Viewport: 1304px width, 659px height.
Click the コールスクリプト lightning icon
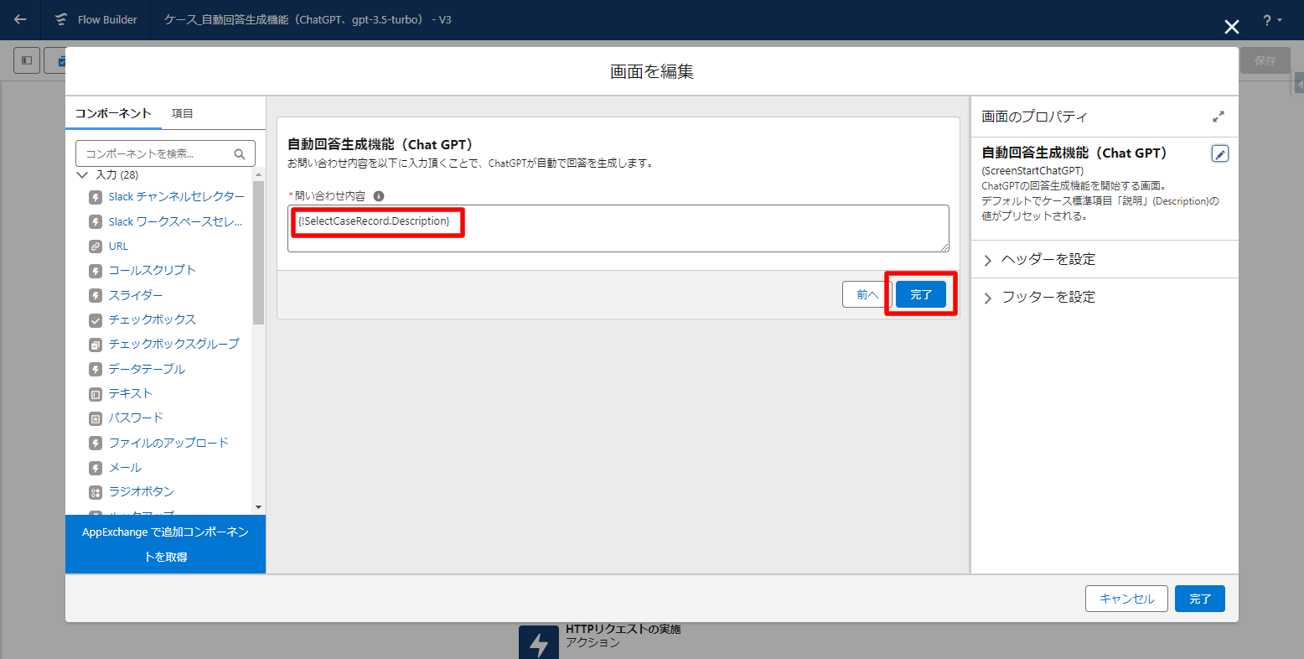[x=96, y=271]
